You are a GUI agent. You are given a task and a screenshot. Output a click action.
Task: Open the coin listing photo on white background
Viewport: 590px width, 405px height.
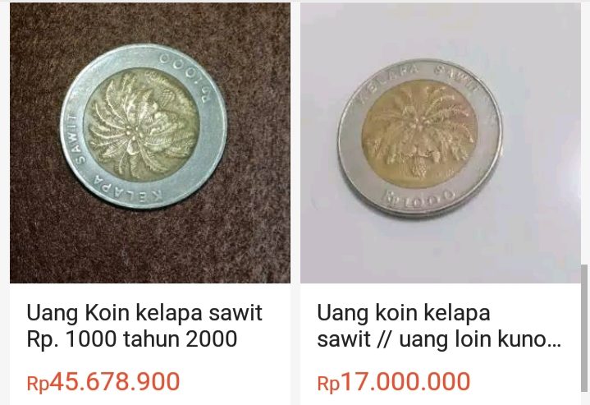440,143
